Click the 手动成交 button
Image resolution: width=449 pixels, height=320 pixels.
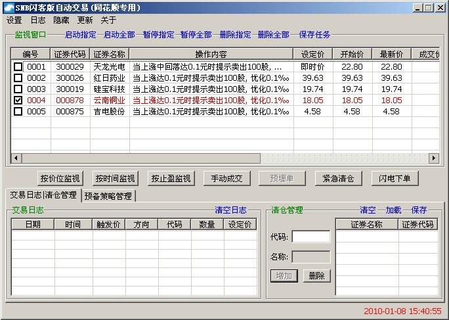point(226,178)
